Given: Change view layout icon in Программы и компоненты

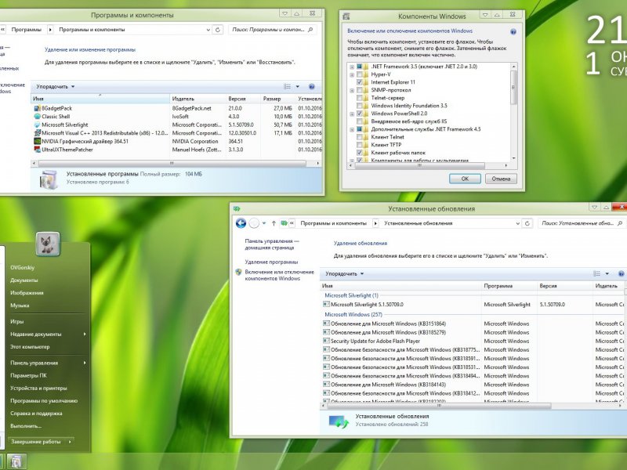Looking at the screenshot, I should (x=287, y=87).
